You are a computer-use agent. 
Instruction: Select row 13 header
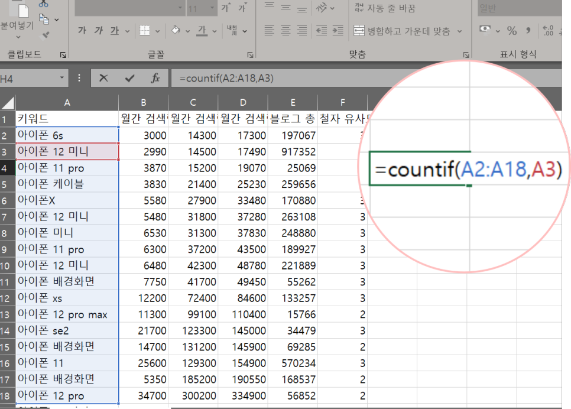coord(8,314)
